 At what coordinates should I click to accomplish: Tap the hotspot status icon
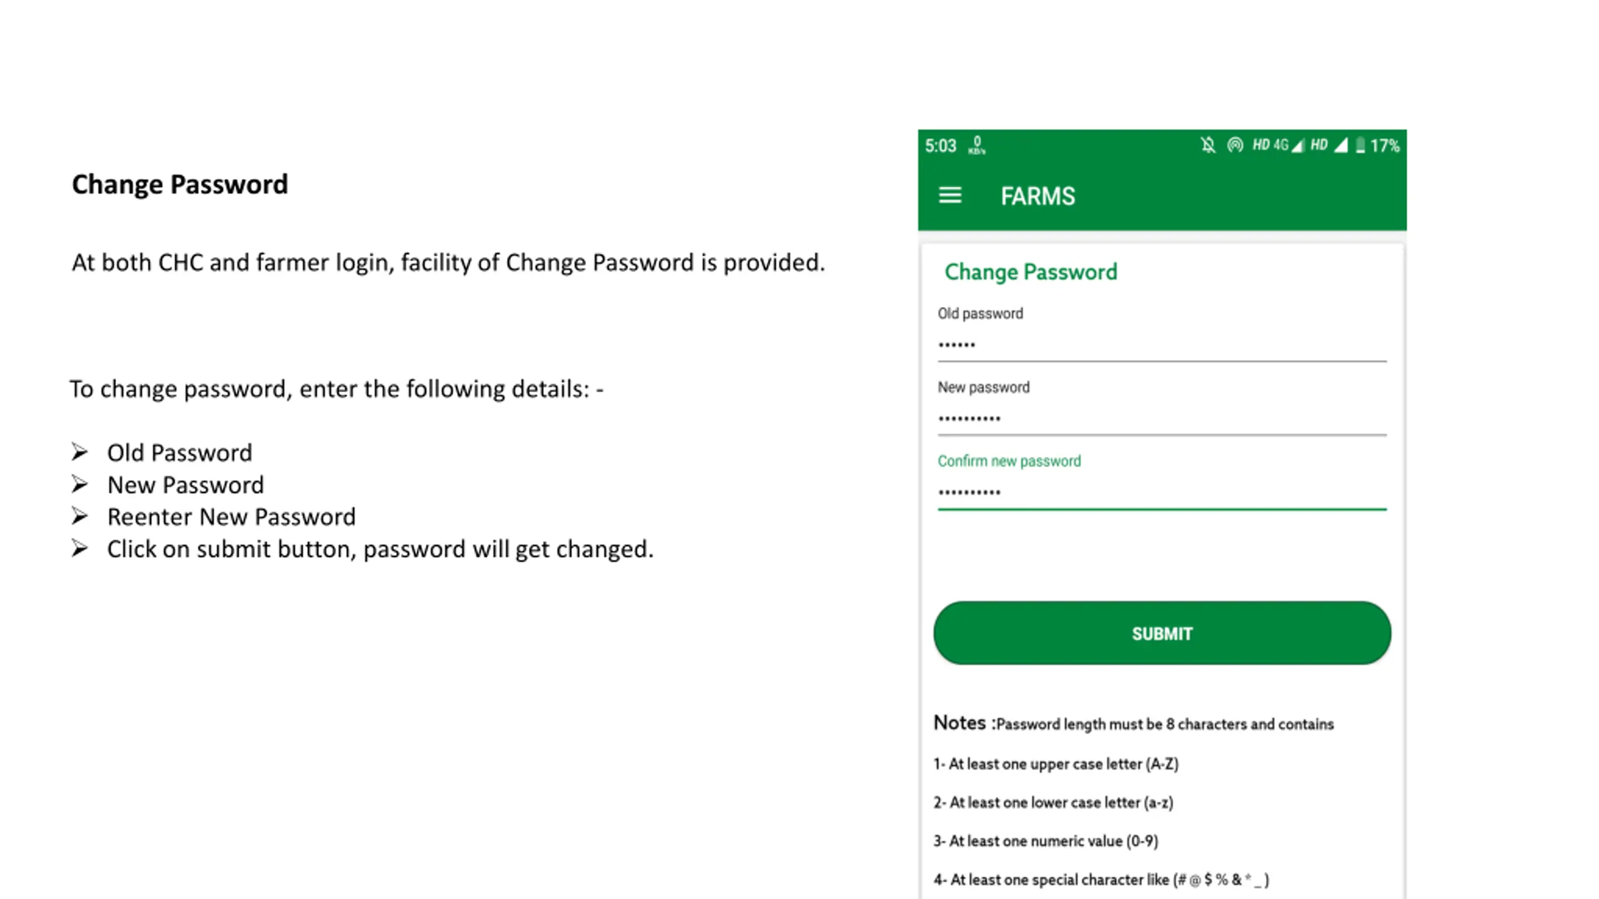[x=1235, y=145]
